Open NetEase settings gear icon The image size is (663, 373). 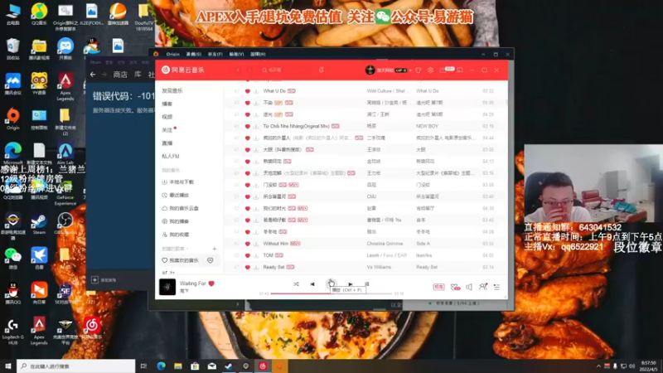coord(430,70)
